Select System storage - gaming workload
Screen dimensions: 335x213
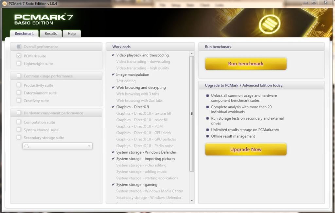[137, 185]
